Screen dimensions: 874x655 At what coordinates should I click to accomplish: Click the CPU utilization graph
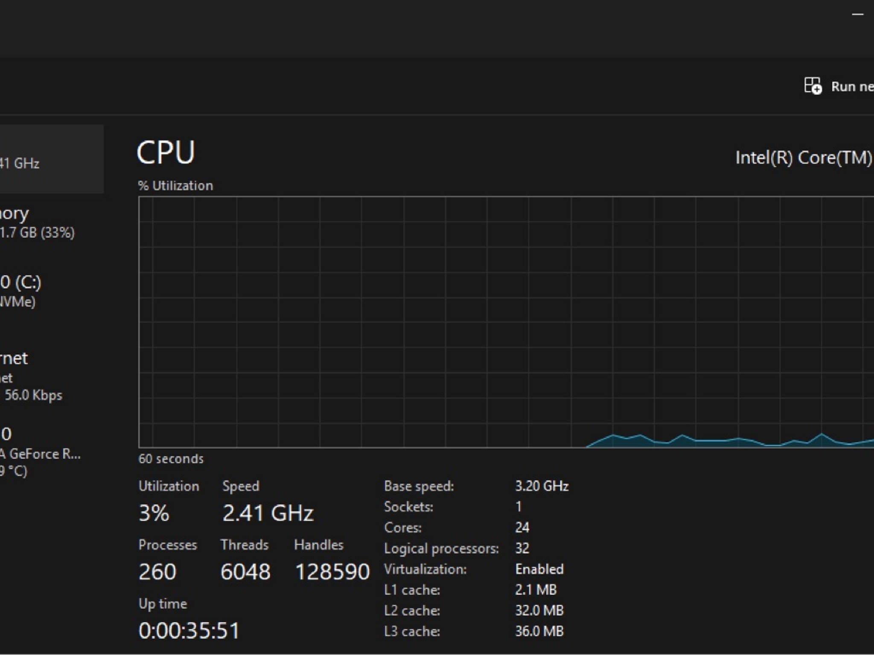click(x=506, y=322)
